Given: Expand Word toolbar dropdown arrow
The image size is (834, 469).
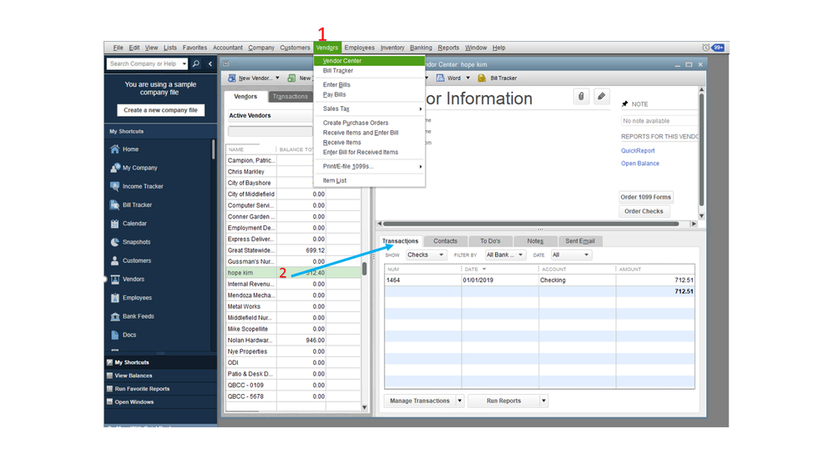Looking at the screenshot, I should pyautogui.click(x=468, y=78).
